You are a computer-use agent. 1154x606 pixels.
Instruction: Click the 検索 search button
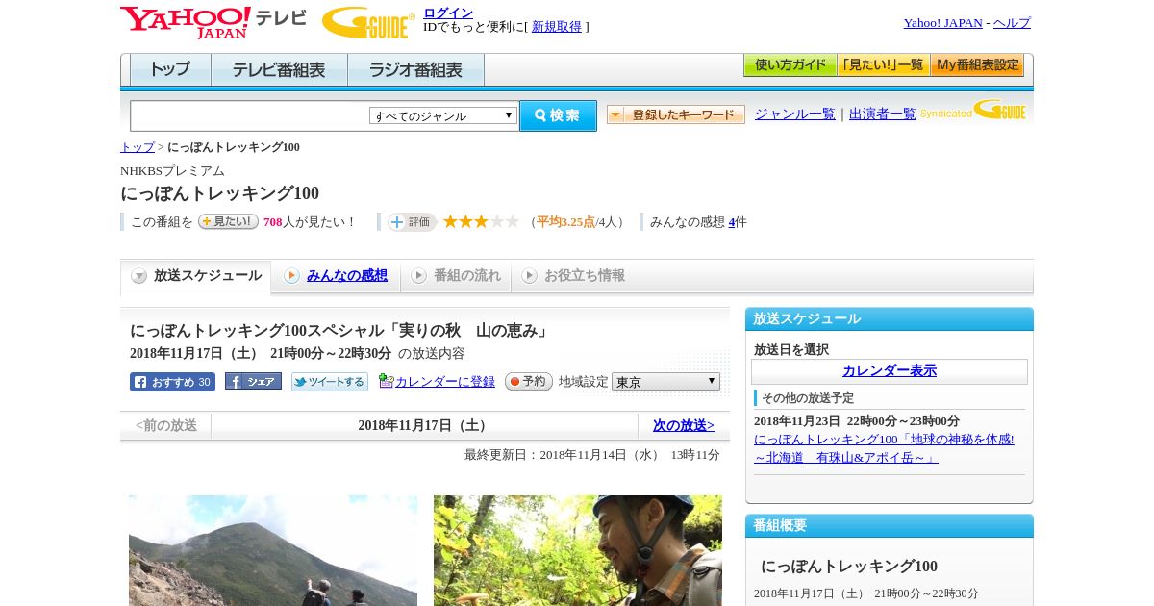coord(558,115)
